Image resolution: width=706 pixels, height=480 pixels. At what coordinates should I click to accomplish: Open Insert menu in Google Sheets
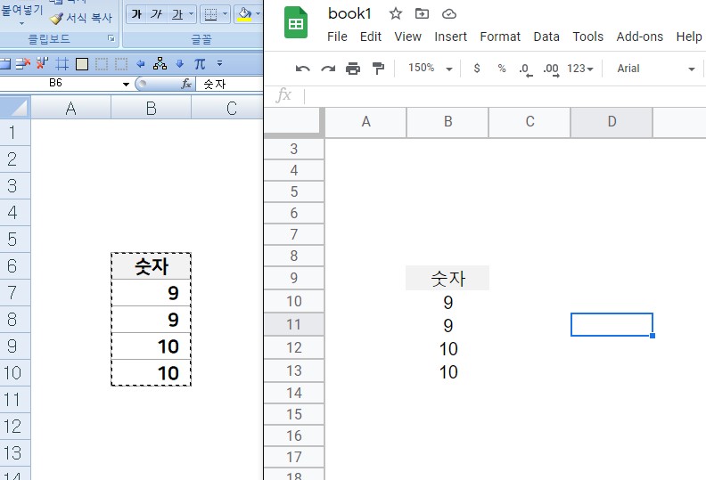pyautogui.click(x=451, y=37)
